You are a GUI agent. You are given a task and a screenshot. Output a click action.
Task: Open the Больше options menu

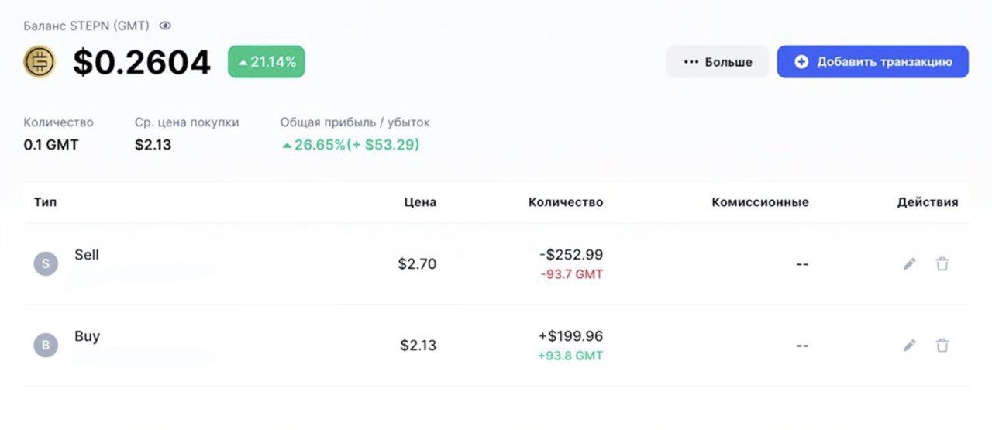pyautogui.click(x=717, y=62)
